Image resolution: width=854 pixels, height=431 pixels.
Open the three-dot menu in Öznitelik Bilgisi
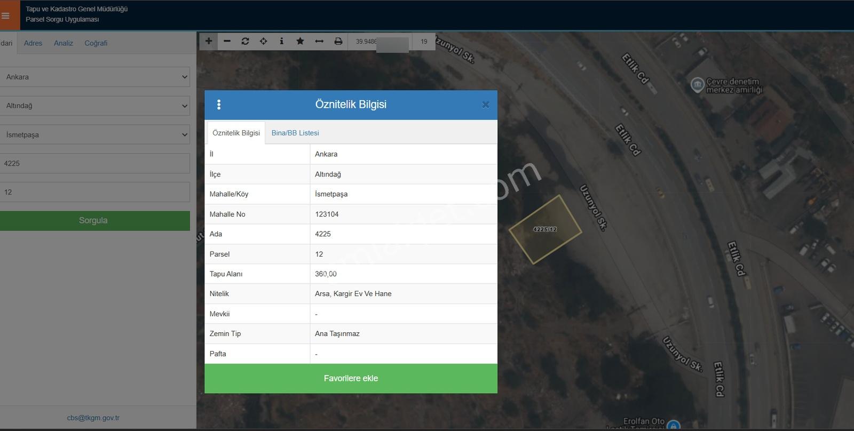[x=219, y=105]
